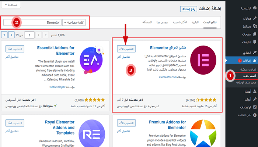Viewport: 258px width, 147px height.
Task: Click the صفحات pages icon
Action: (255, 34)
